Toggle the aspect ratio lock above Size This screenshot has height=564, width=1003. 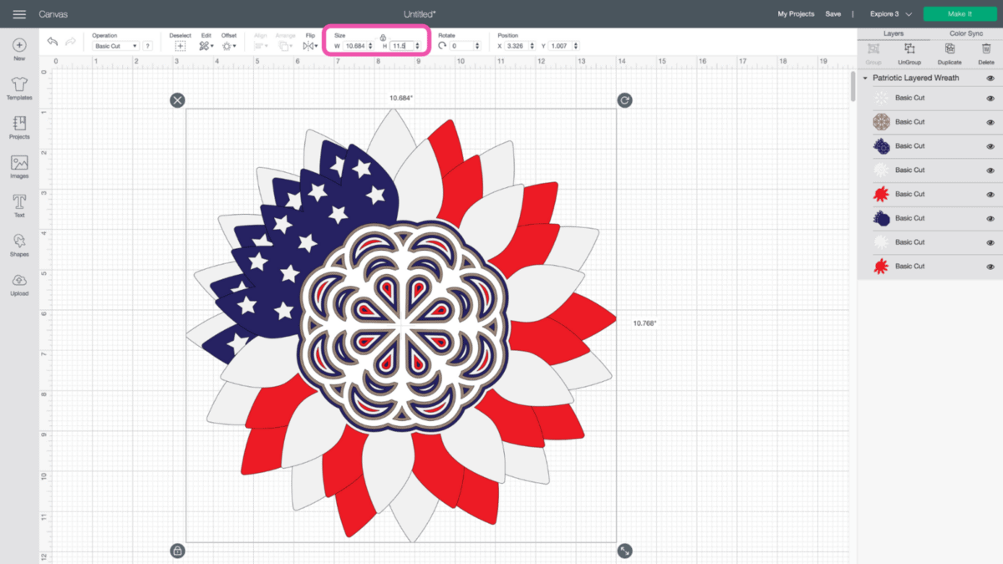[x=383, y=38]
